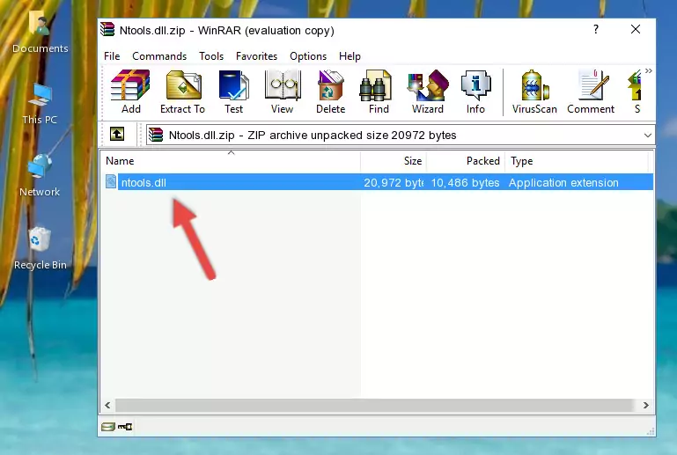Open the Options menu

pyautogui.click(x=308, y=56)
